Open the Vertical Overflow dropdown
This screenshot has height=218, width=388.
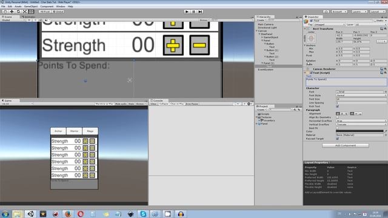click(x=361, y=125)
